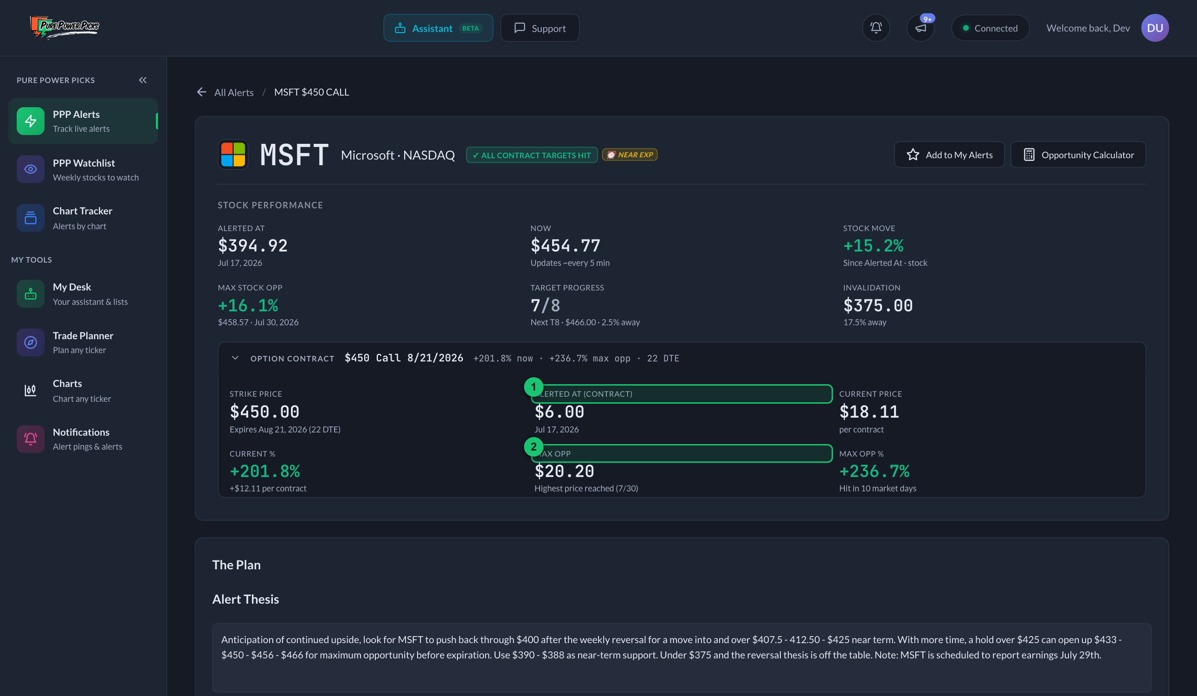
Task: Click the star icon on Add to My Alerts
Action: tap(913, 155)
